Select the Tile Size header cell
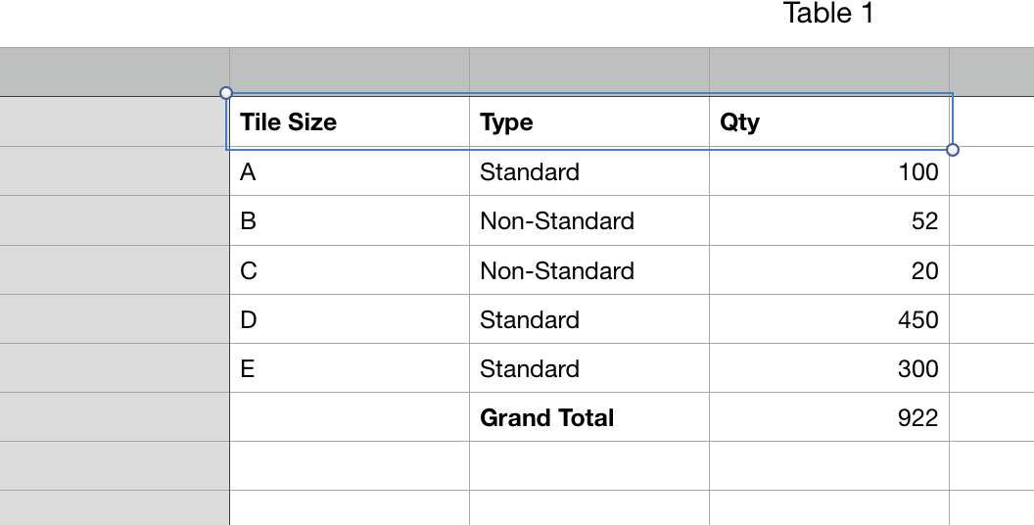 350,122
